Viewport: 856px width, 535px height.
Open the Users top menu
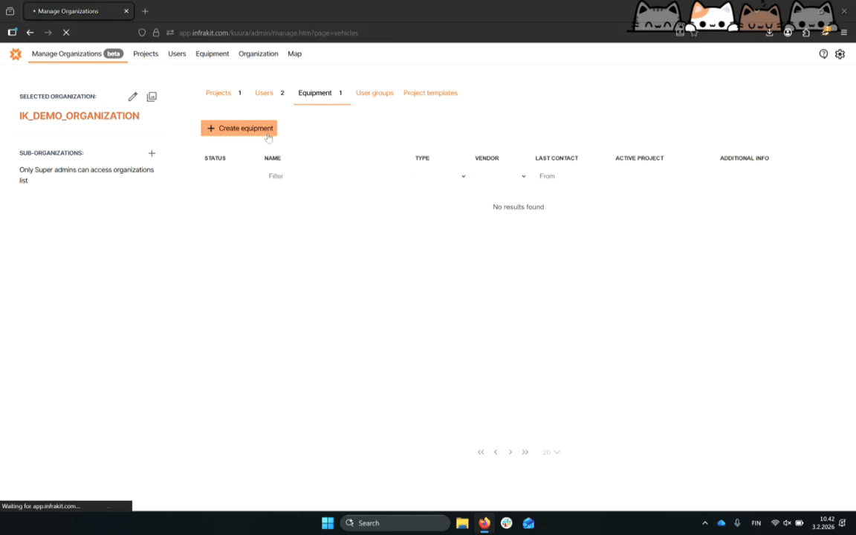pyautogui.click(x=177, y=53)
